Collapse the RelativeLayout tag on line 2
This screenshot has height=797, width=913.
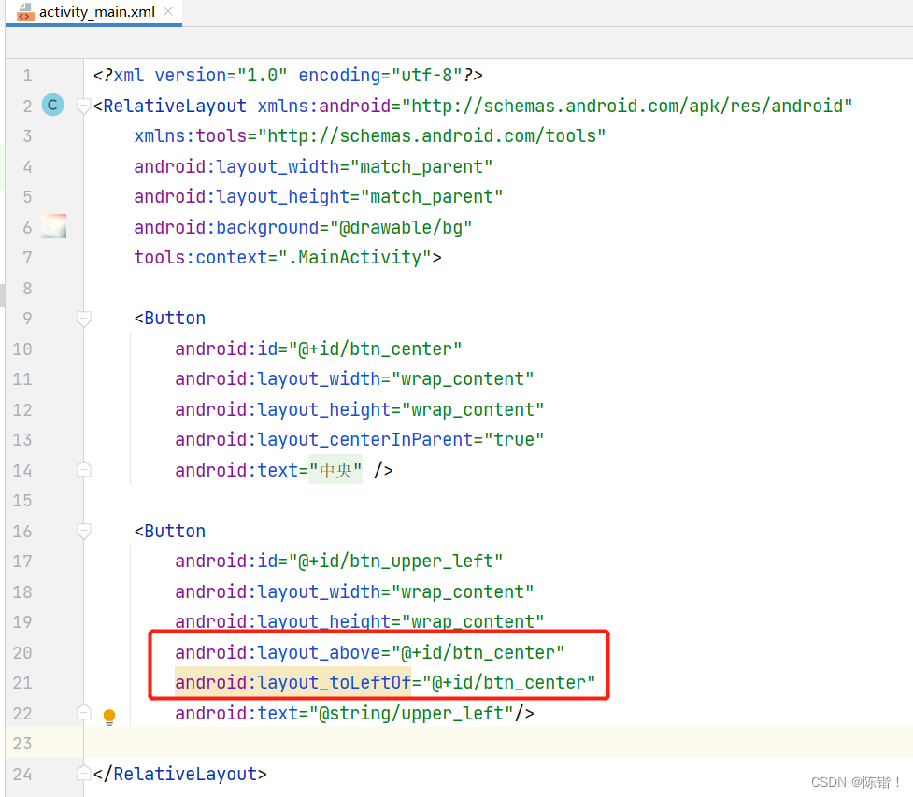click(84, 106)
